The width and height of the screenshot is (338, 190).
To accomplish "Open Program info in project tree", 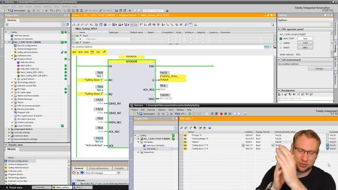I will 23,112.
